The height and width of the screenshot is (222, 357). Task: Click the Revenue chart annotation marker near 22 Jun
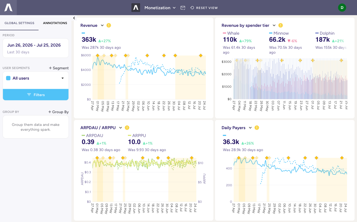click(164, 56)
